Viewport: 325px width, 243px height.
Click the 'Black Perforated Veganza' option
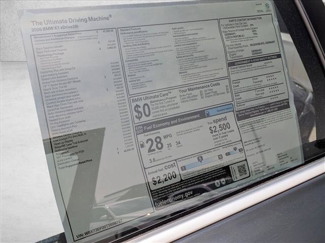[x=52, y=51]
